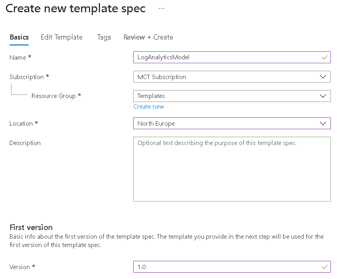Go to the Tags tab
353x279 pixels.
[x=104, y=37]
